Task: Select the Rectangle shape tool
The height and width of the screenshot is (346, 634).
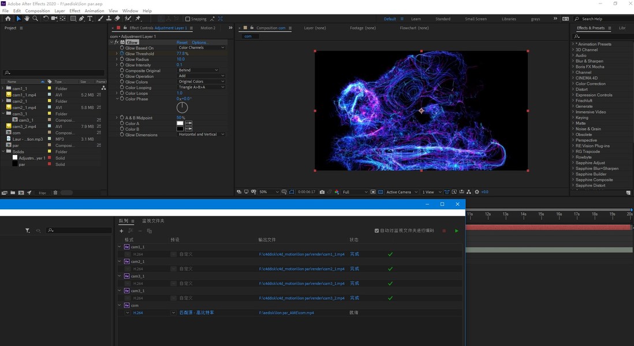Action: click(73, 18)
